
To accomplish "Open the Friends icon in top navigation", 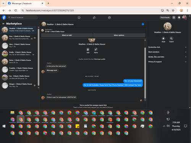I will tap(94, 18).
